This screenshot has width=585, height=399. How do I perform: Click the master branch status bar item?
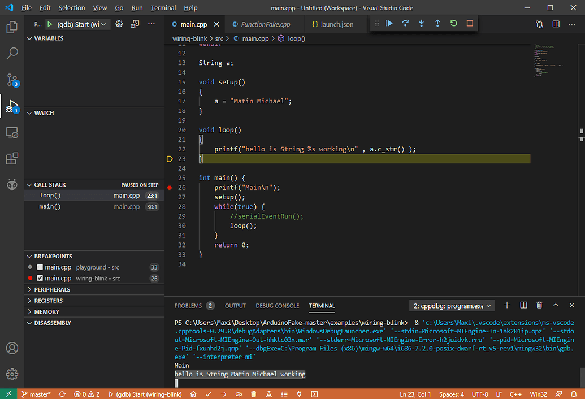click(36, 394)
